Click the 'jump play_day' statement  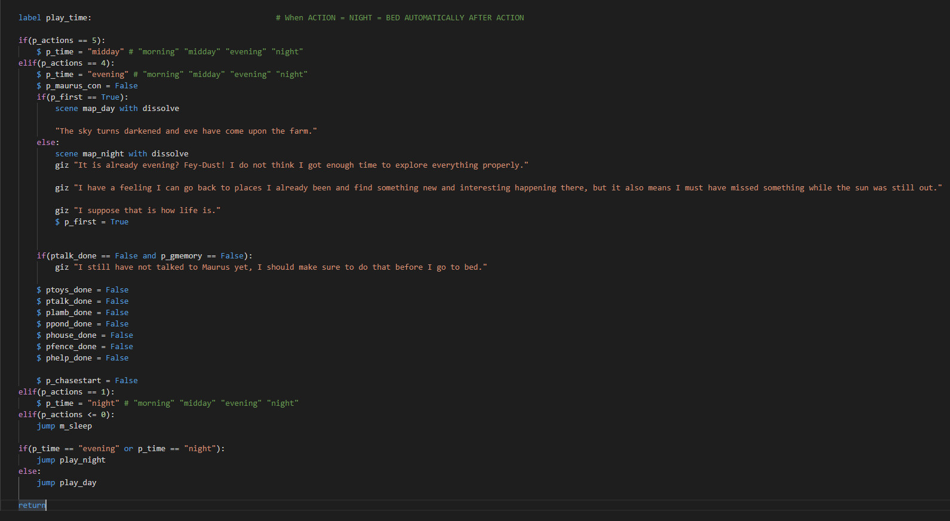(66, 483)
